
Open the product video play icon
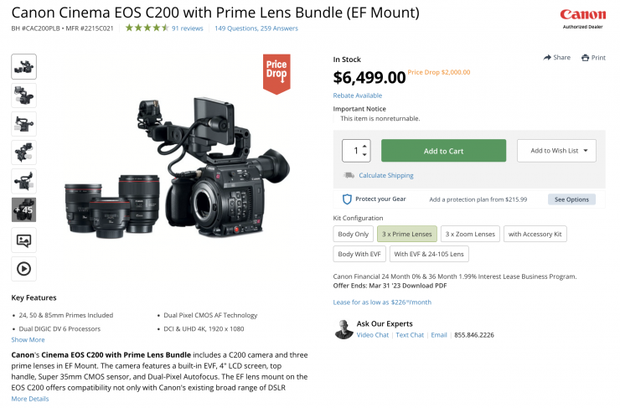23,269
